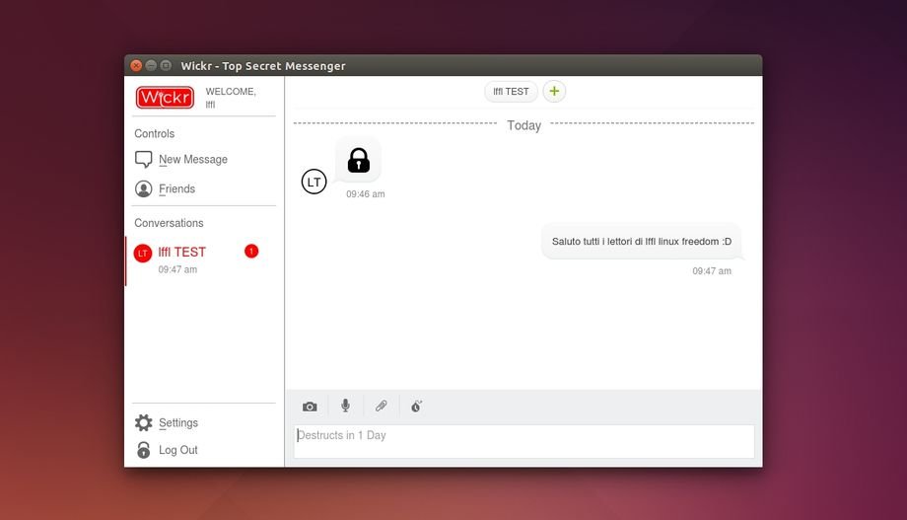Minimize the Wickr window
The height and width of the screenshot is (520, 907).
click(151, 65)
